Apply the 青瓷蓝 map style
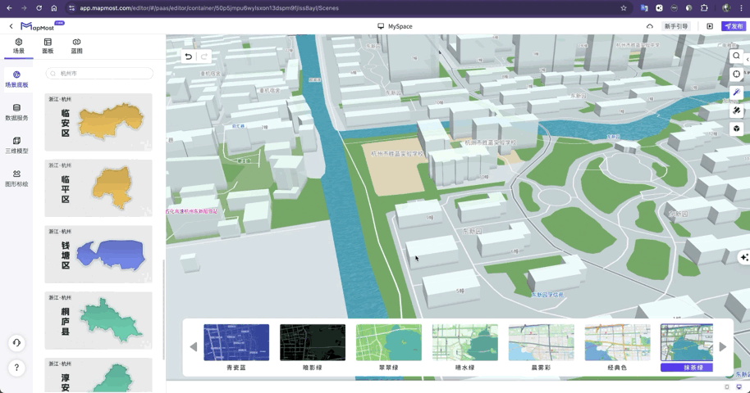 coord(236,348)
